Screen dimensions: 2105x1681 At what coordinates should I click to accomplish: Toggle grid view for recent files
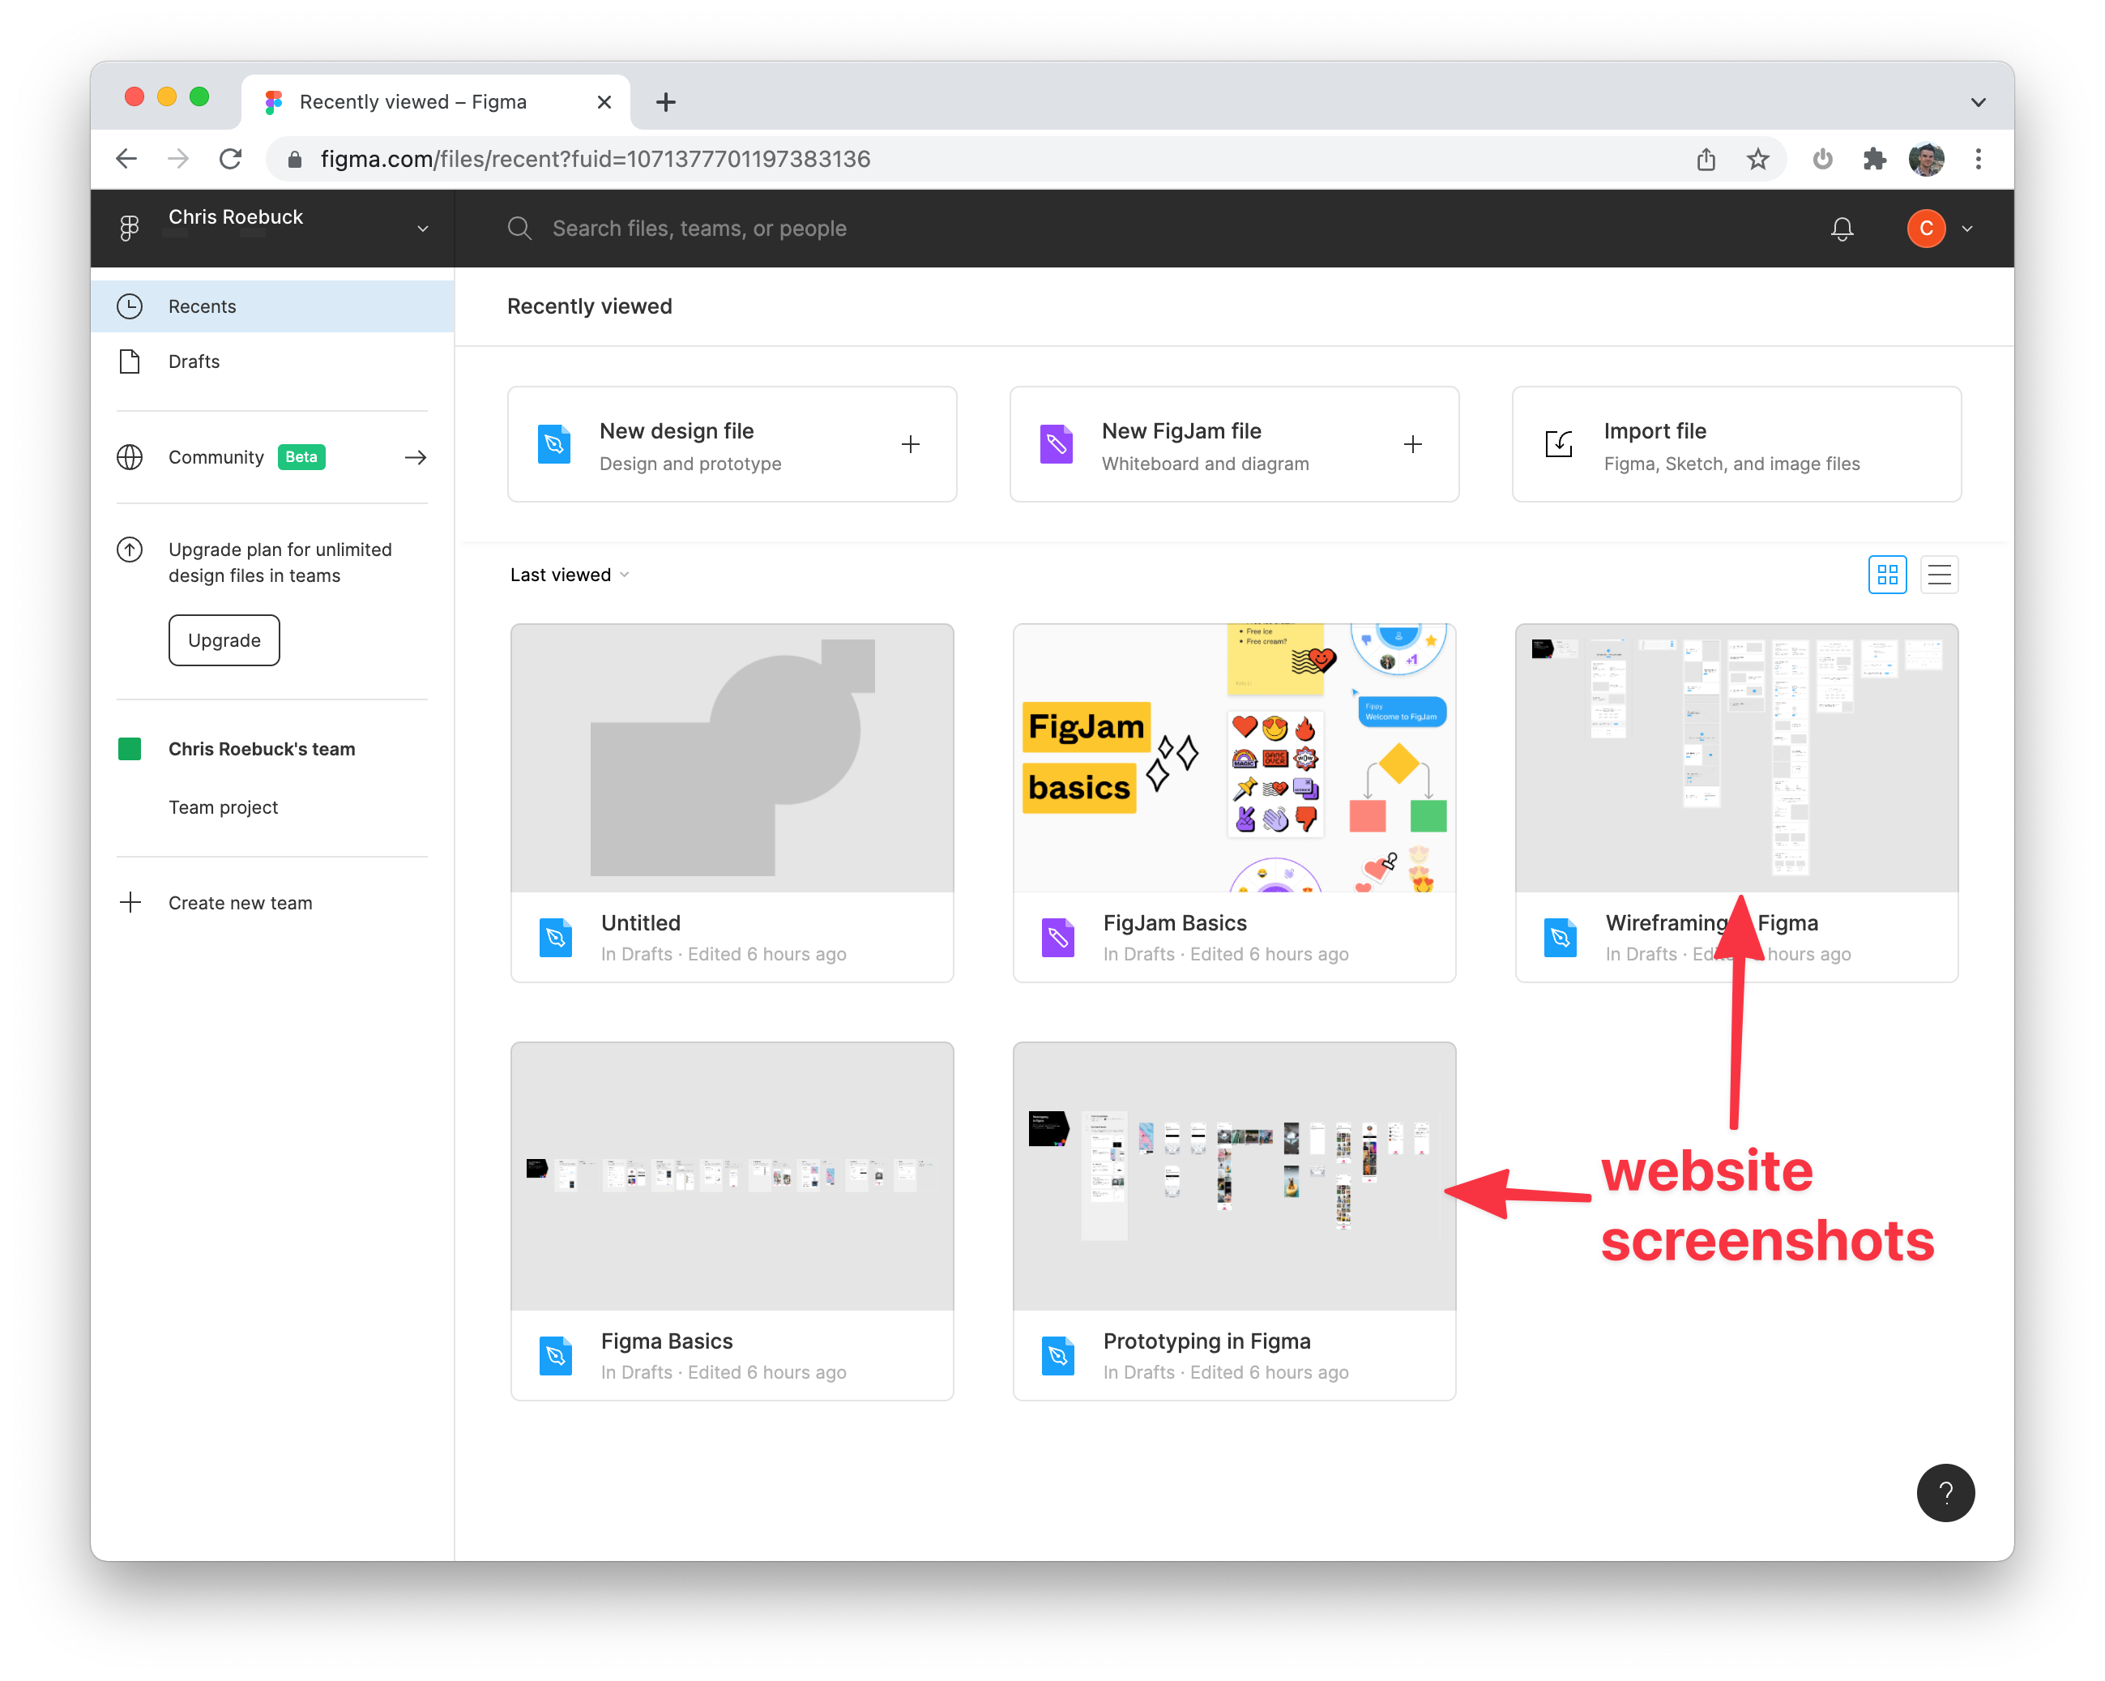pyautogui.click(x=1889, y=575)
